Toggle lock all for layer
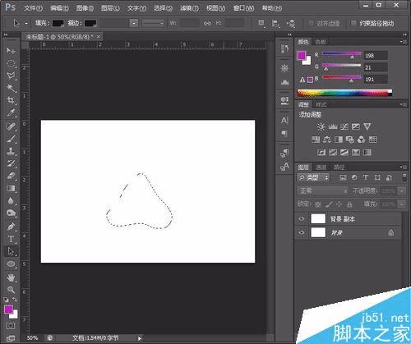411x344 pixels. 349,204
